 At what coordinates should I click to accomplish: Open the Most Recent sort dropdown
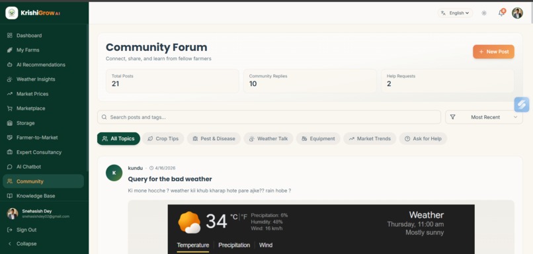tap(484, 117)
